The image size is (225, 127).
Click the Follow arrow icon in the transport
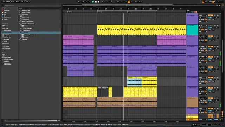[79, 2]
